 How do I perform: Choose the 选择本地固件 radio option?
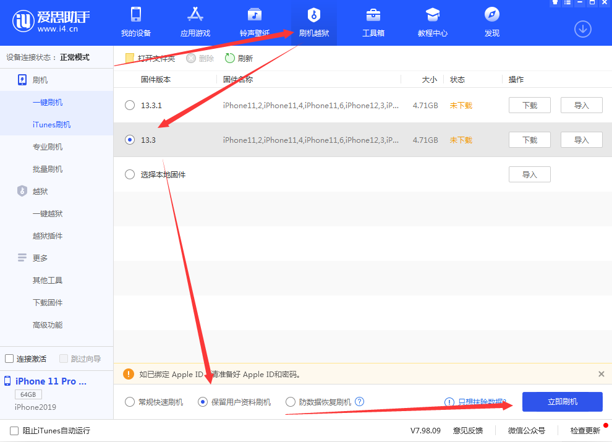point(130,174)
